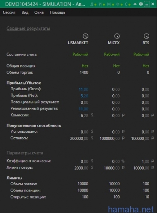Open the Вид menu
The width and height of the screenshot is (157, 213).
point(25,12)
